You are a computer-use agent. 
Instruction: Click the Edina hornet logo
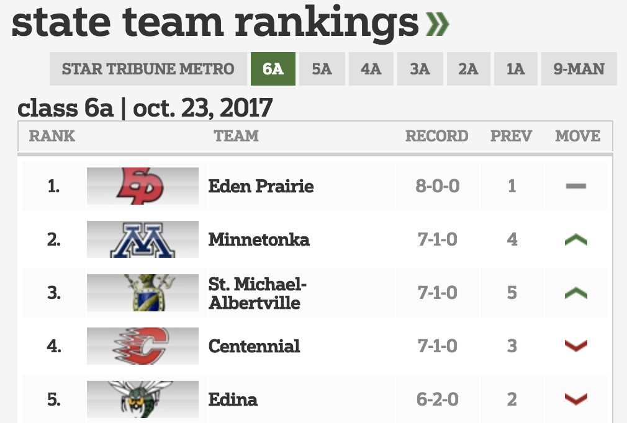click(x=142, y=399)
